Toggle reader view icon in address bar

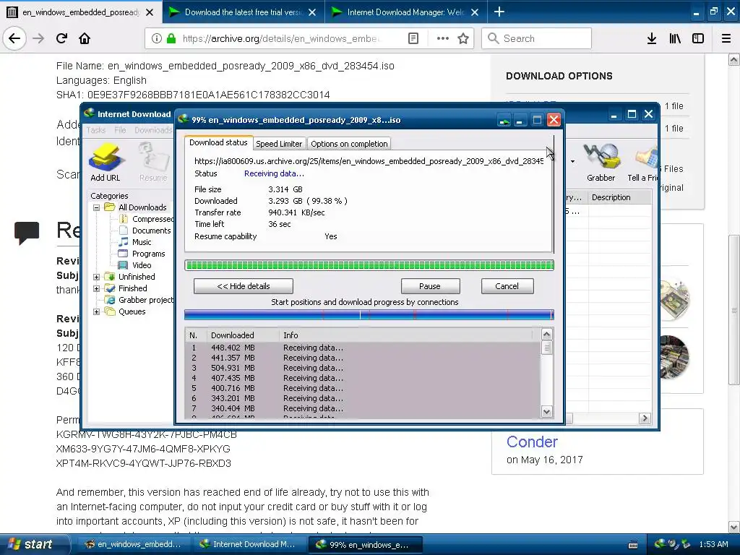point(413,39)
